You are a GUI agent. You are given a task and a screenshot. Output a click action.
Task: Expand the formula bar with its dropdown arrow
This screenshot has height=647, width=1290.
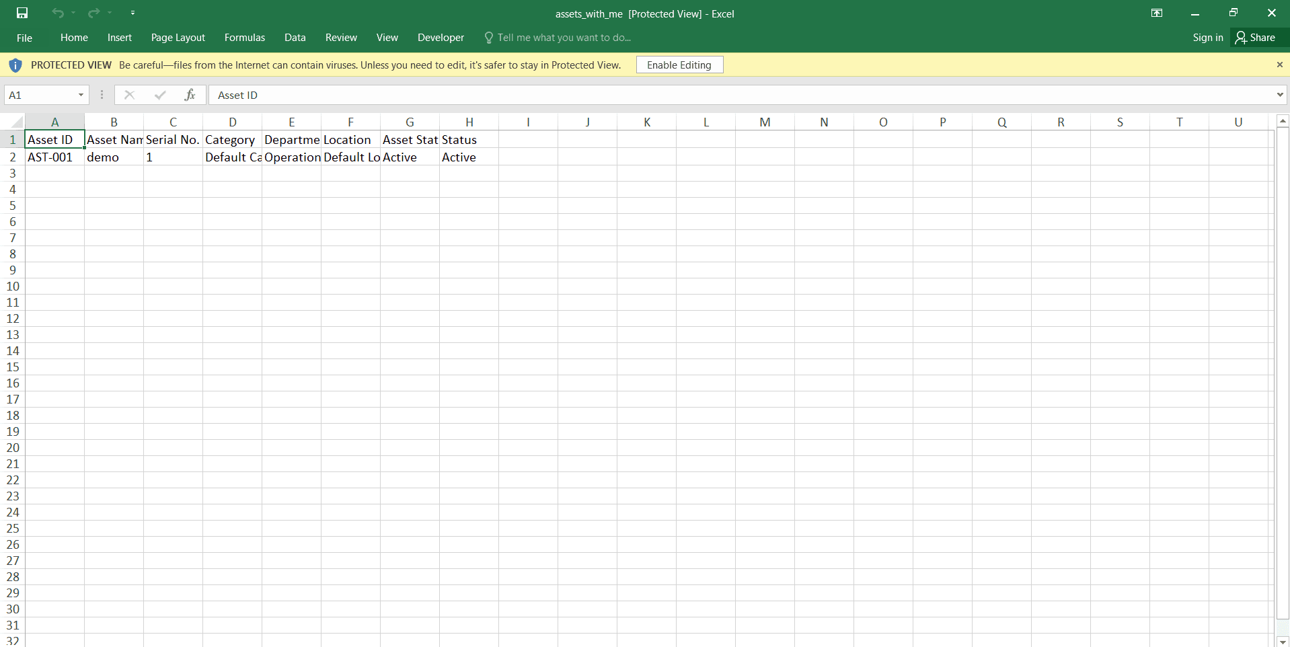pyautogui.click(x=1280, y=95)
